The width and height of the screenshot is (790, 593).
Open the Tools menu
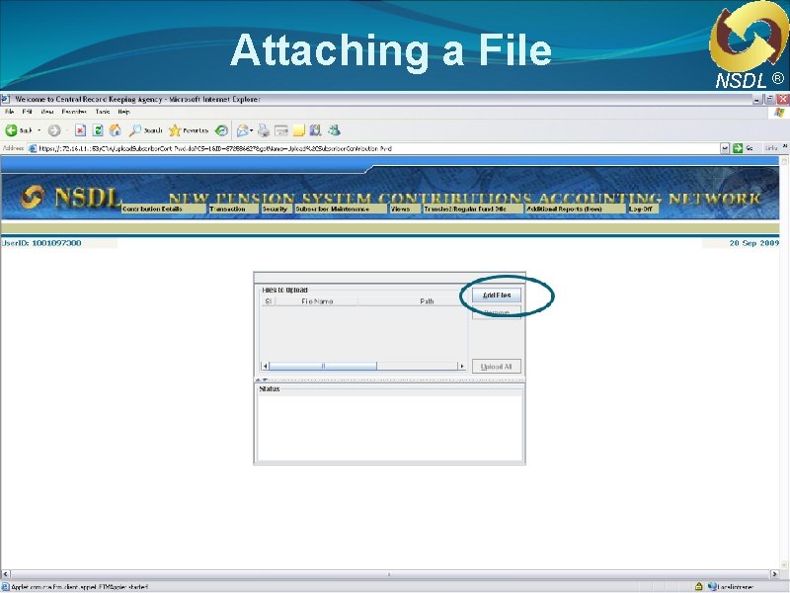[x=103, y=112]
